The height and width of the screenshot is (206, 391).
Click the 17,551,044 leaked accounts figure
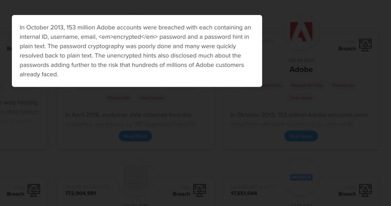244,193
